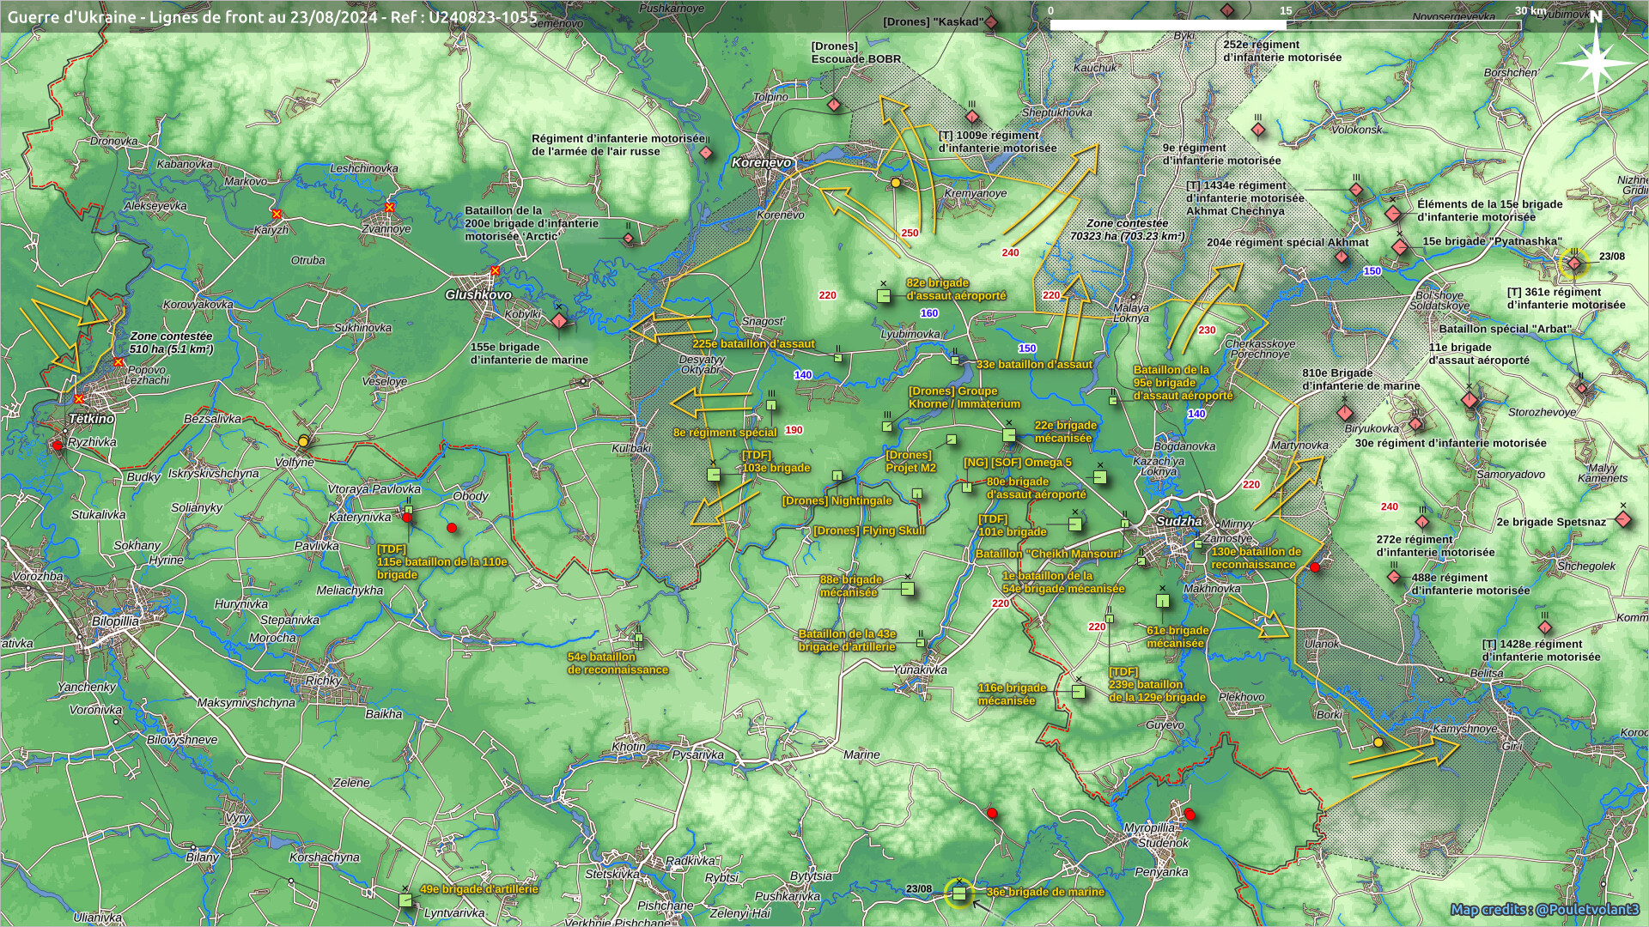The image size is (1649, 927).
Task: Click the 116e brigade mécanisée square icon
Action: (x=1079, y=692)
